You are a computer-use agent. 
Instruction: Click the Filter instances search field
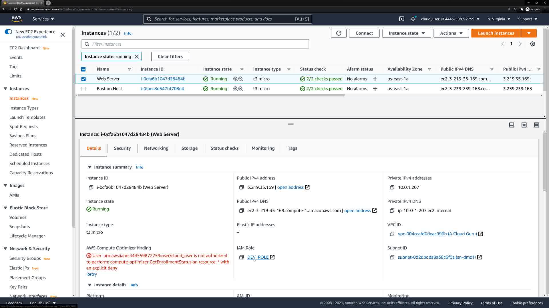click(197, 44)
